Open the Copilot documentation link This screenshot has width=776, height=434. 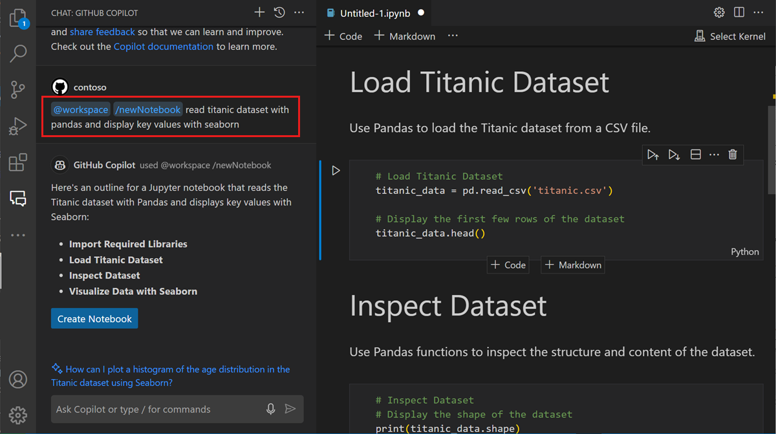coord(163,46)
